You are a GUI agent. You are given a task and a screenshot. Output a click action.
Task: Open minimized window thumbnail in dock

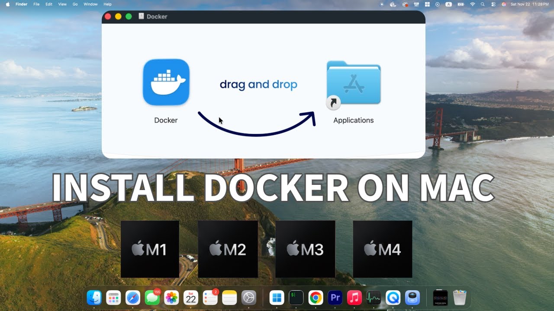point(440,298)
